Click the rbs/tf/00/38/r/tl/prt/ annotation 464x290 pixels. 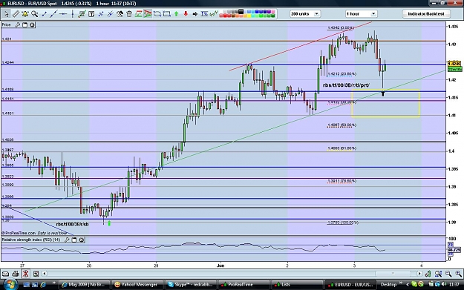(346, 85)
